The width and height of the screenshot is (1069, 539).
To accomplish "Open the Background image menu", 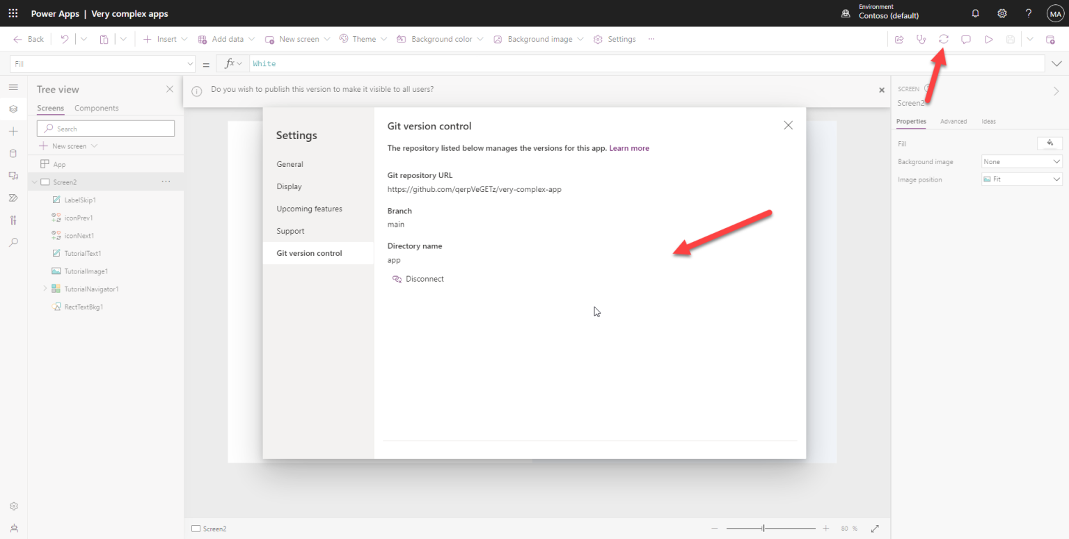I will pyautogui.click(x=538, y=39).
